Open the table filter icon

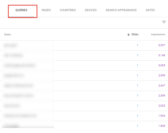click(x=164, y=22)
